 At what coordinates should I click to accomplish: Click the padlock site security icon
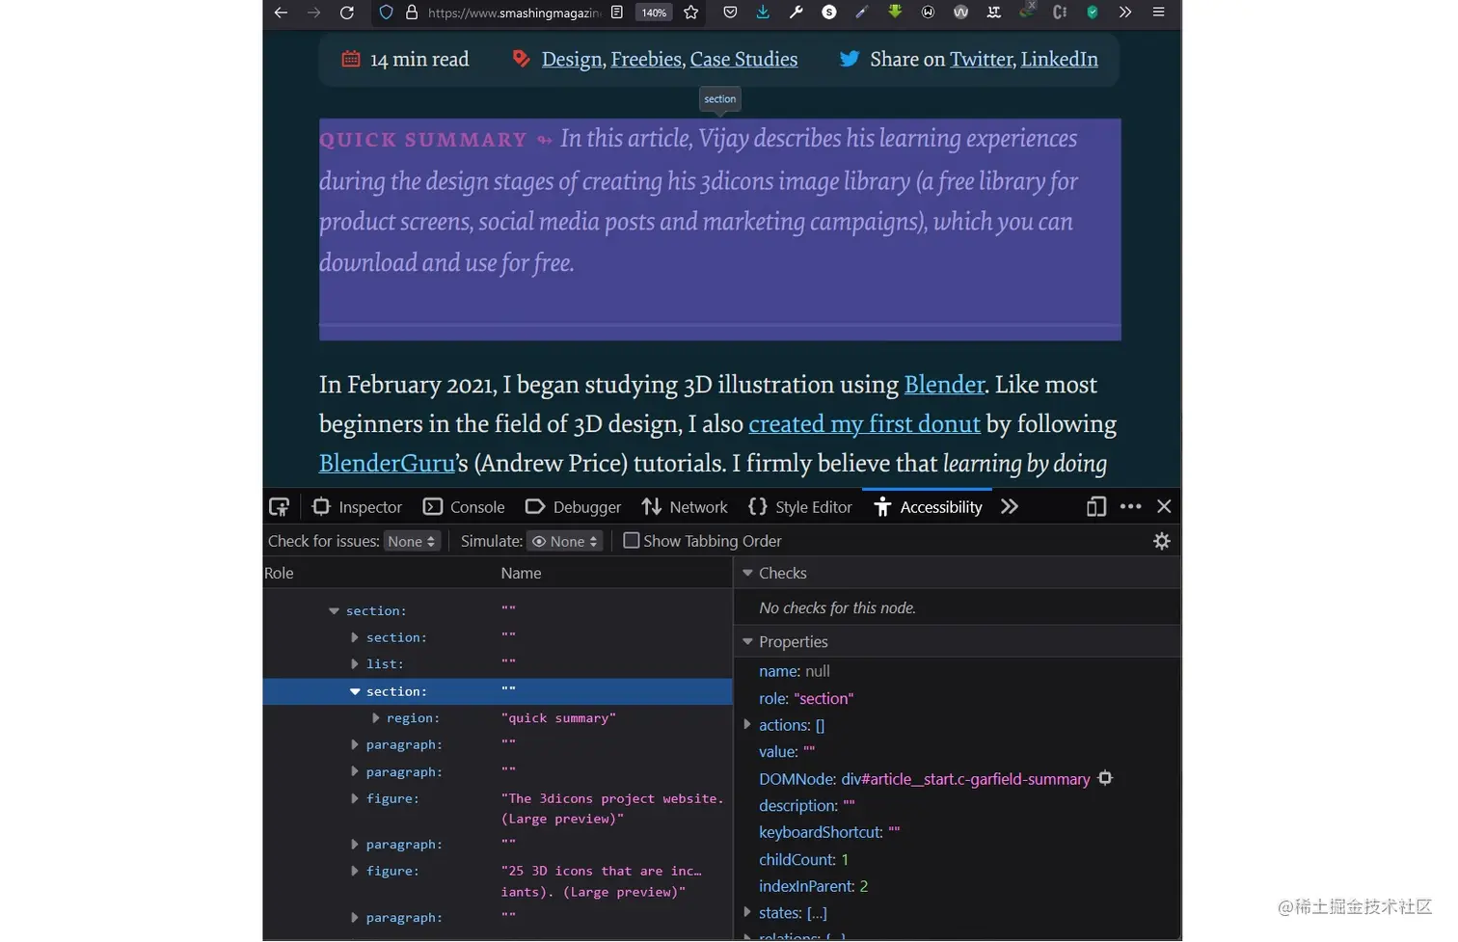coord(412,13)
